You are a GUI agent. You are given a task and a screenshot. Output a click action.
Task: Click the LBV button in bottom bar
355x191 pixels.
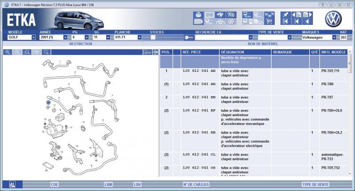pos(137,184)
